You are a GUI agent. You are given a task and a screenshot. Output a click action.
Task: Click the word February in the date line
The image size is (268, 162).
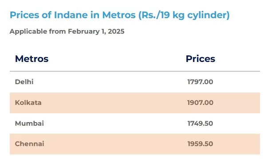pos(83,31)
